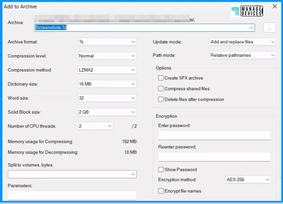Check Delete files after compression
This screenshot has height=204, width=283.
click(161, 99)
